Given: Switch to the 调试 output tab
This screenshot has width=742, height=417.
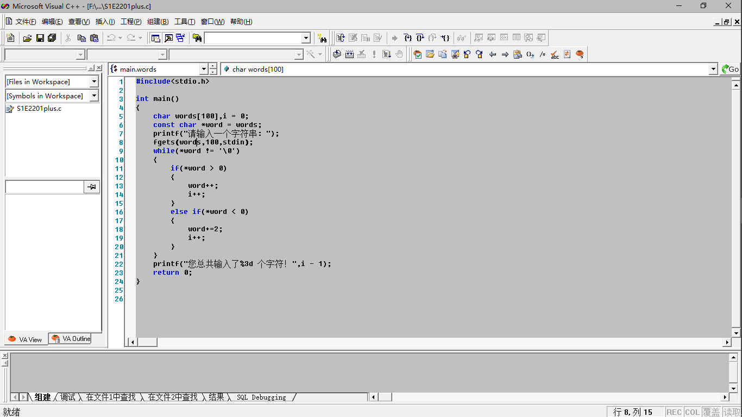Looking at the screenshot, I should coord(68,397).
